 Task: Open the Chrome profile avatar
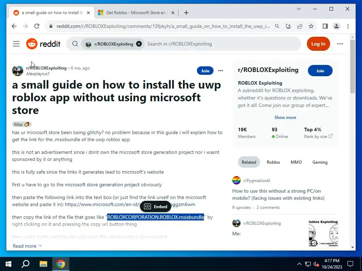337,26
